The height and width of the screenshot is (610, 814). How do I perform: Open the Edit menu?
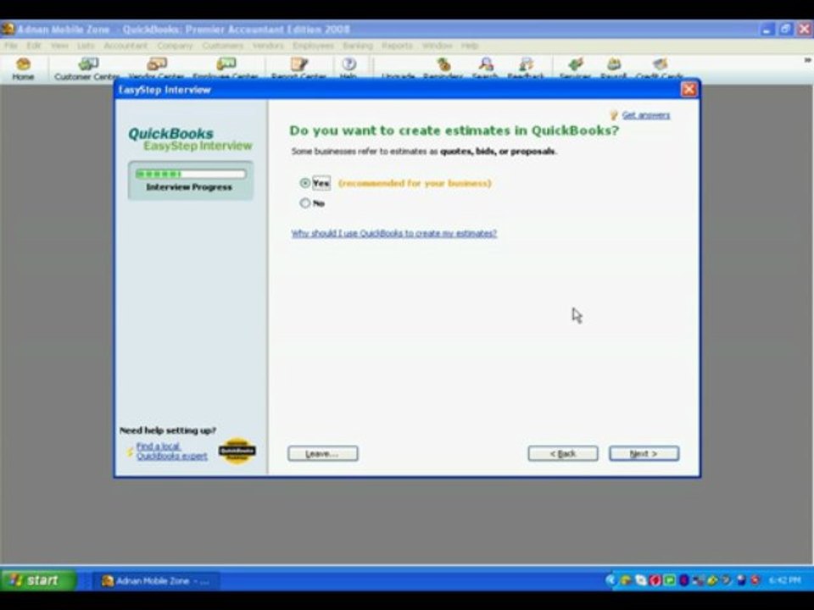[x=34, y=46]
